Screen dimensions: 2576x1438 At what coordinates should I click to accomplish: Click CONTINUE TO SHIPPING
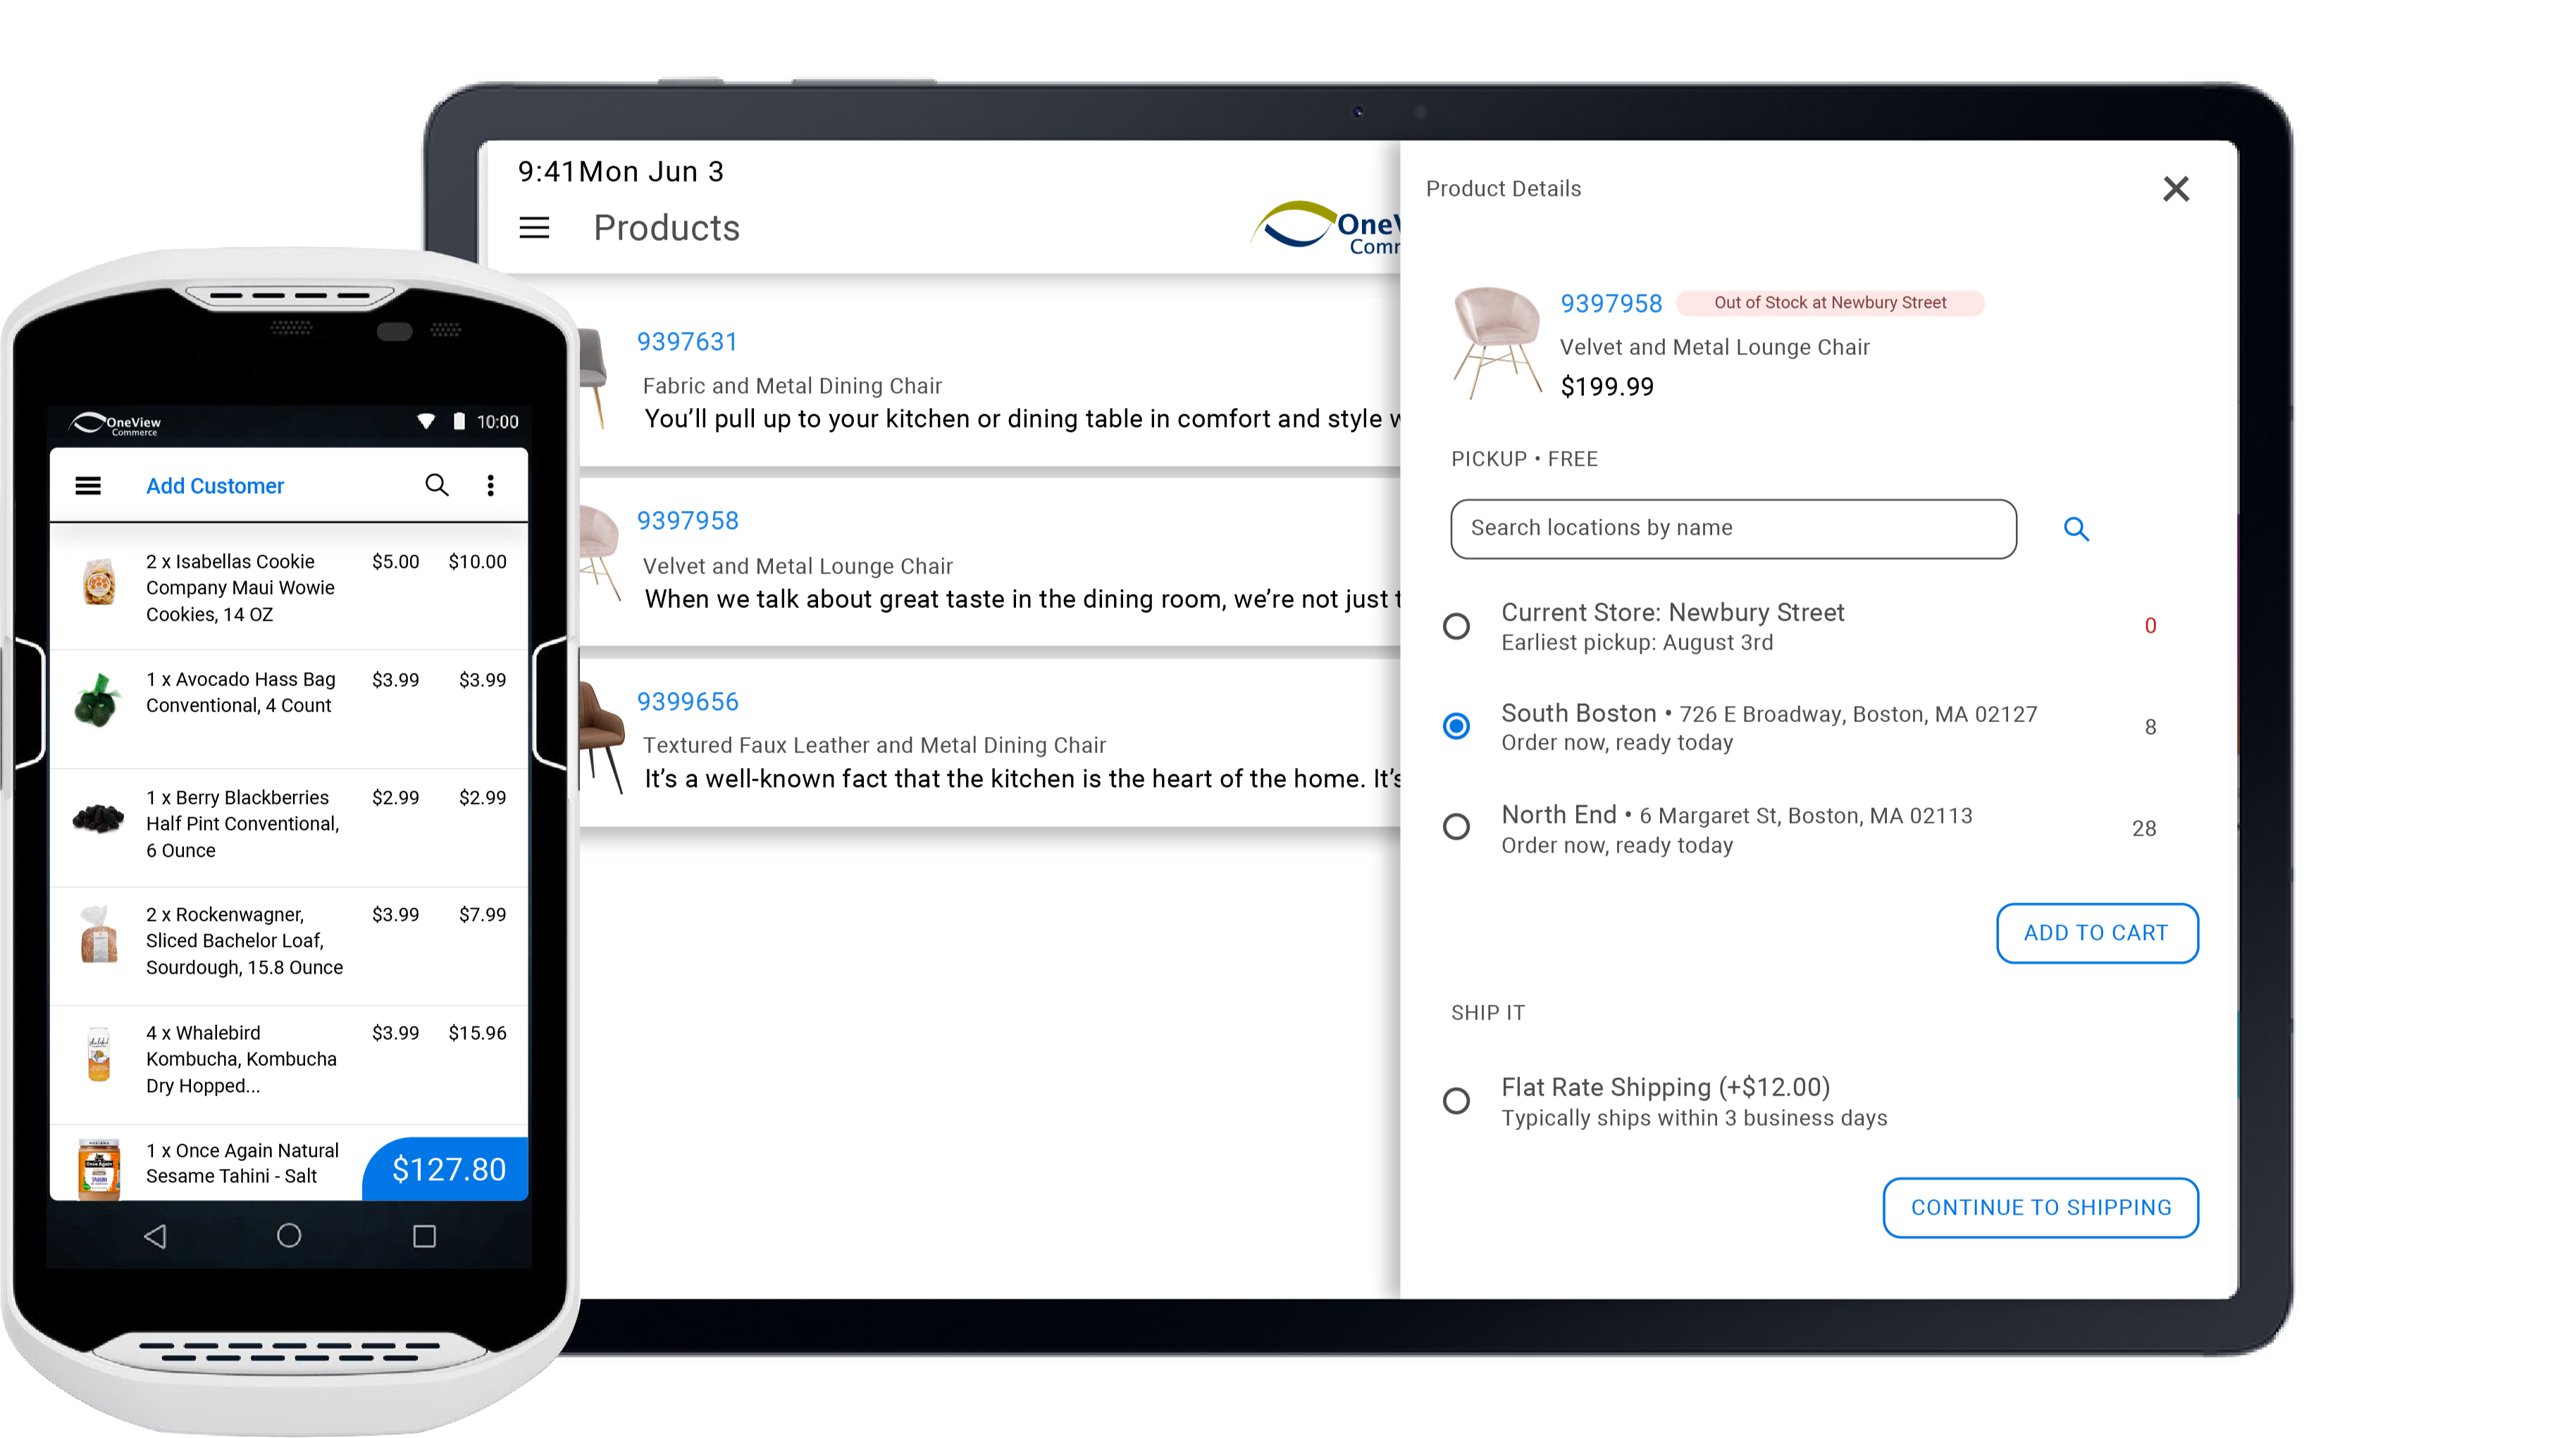(x=2040, y=1207)
